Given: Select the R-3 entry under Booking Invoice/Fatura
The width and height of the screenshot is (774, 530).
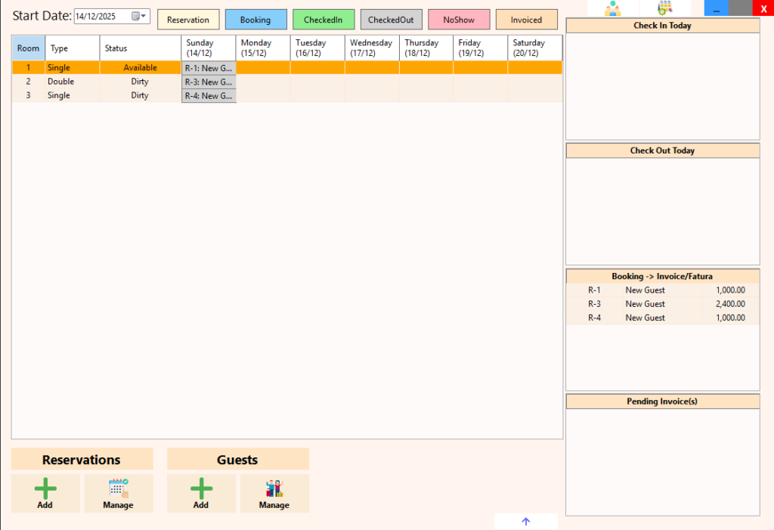Looking at the screenshot, I should point(662,303).
